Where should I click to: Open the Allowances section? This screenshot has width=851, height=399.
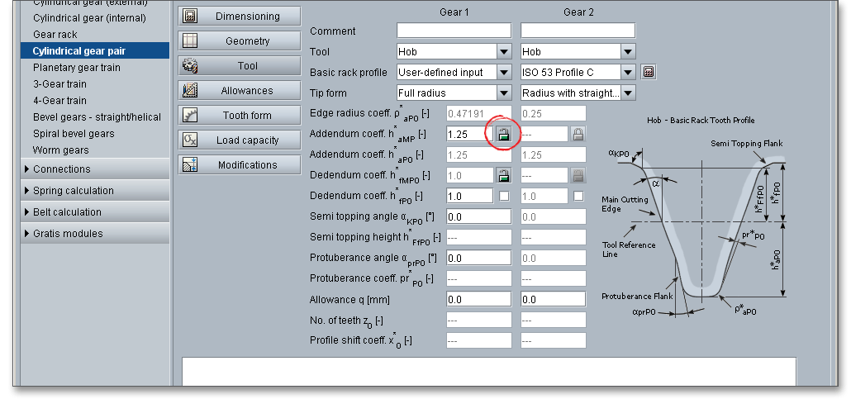[x=239, y=91]
